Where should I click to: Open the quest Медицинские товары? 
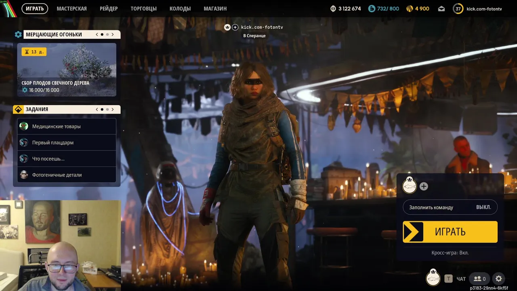point(67,126)
